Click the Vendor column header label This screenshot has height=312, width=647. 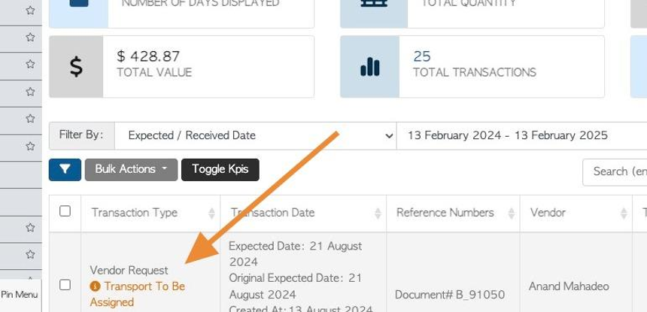[548, 213]
